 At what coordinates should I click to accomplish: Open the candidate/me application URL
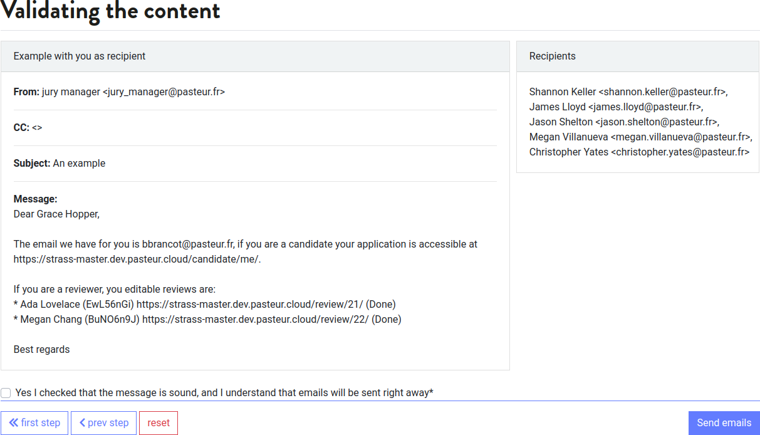(136, 259)
